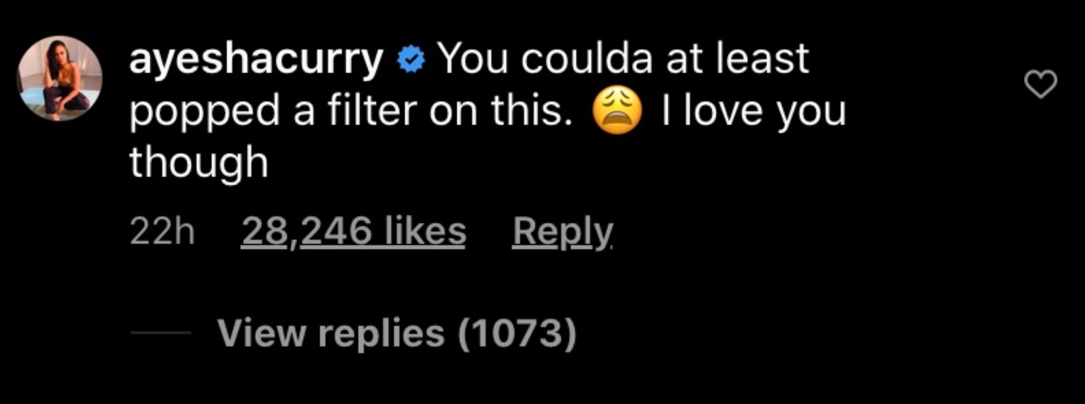1085x404 pixels.
Task: Click the word "likes" under the comment
Action: click(x=425, y=231)
